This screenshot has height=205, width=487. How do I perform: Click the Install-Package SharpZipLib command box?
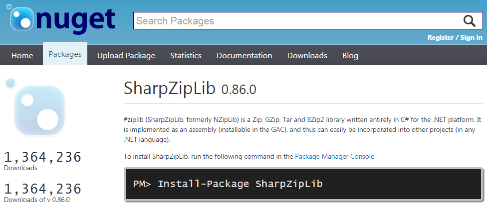pos(304,184)
